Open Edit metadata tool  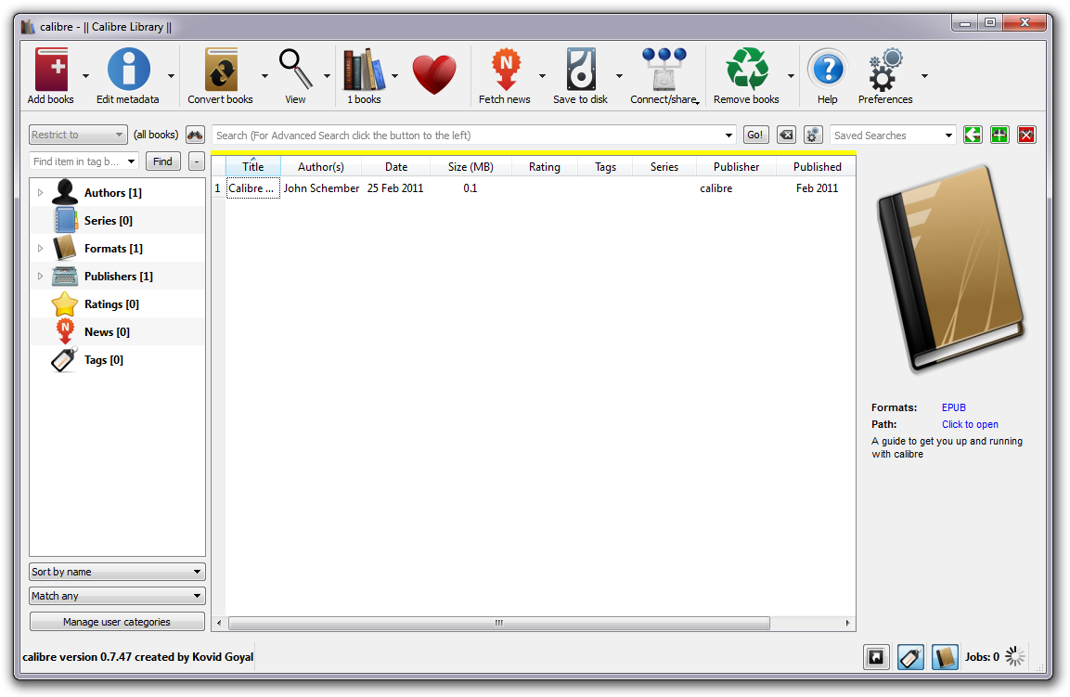point(128,69)
